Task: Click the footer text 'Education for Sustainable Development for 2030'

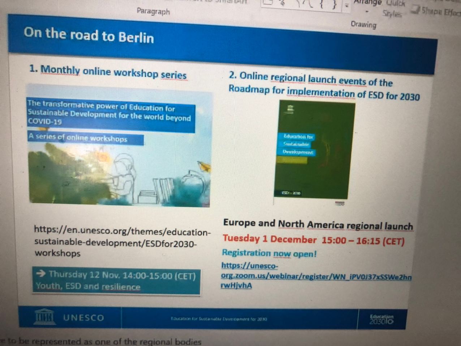Action: pos(219,319)
